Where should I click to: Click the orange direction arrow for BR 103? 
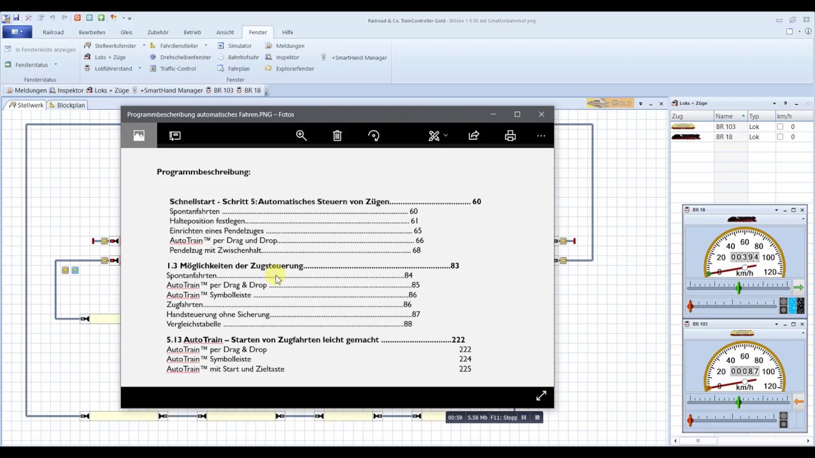coord(798,401)
